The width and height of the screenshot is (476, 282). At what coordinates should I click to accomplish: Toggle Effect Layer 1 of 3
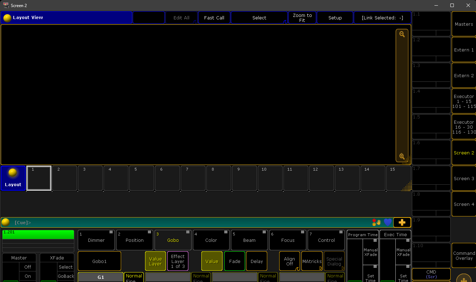tap(178, 261)
